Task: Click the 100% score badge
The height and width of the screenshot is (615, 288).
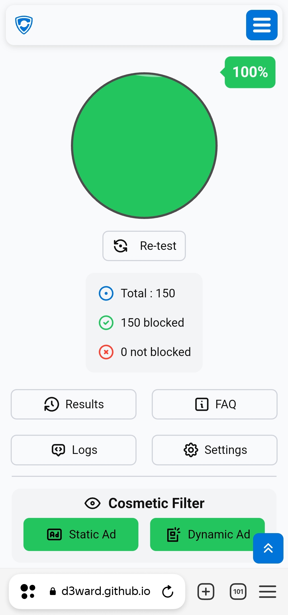Action: (x=250, y=72)
